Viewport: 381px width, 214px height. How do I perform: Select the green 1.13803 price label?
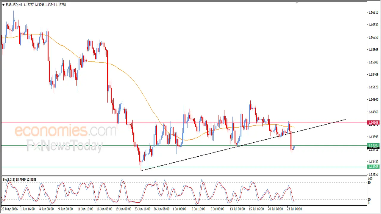pyautogui.click(x=373, y=145)
